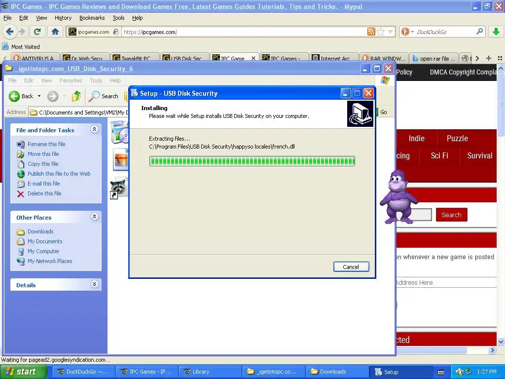Open the Puzzle games category link
Viewport: 505px width, 379px height.
pos(457,138)
